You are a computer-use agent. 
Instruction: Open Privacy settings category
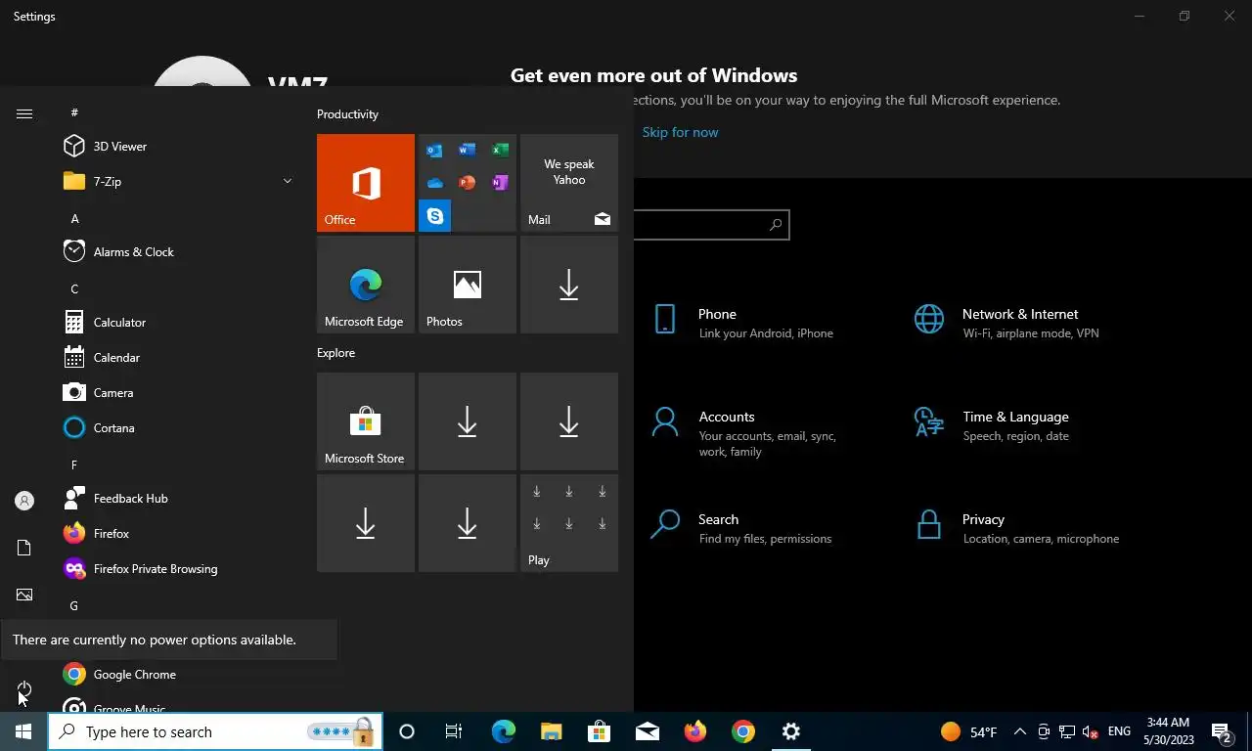(1017, 528)
